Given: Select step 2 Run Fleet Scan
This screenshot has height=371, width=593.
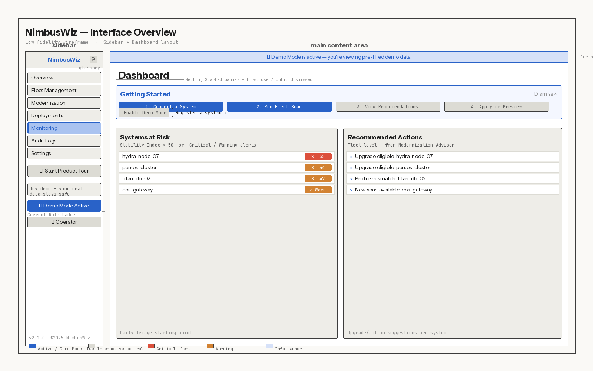Looking at the screenshot, I should (x=279, y=106).
